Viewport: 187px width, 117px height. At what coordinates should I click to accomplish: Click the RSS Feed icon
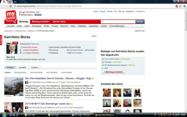coord(136,31)
